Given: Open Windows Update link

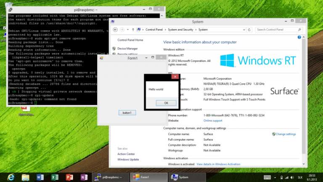Looking at the screenshot, I should point(128,160).
